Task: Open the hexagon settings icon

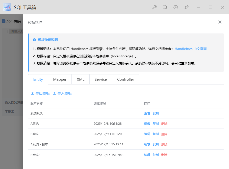Action: 176,7
